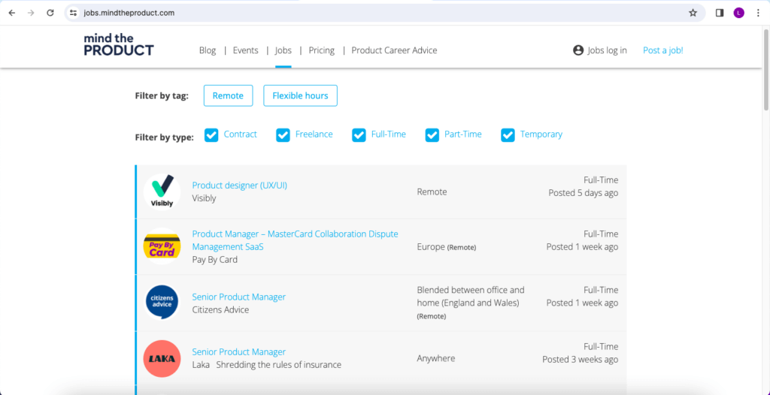Reload the page with refresh icon

(x=50, y=13)
